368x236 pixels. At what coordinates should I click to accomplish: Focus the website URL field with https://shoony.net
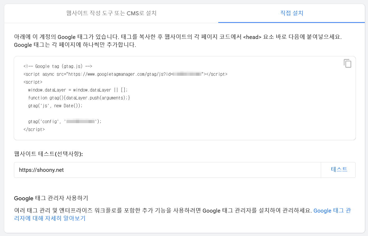pyautogui.click(x=167, y=170)
